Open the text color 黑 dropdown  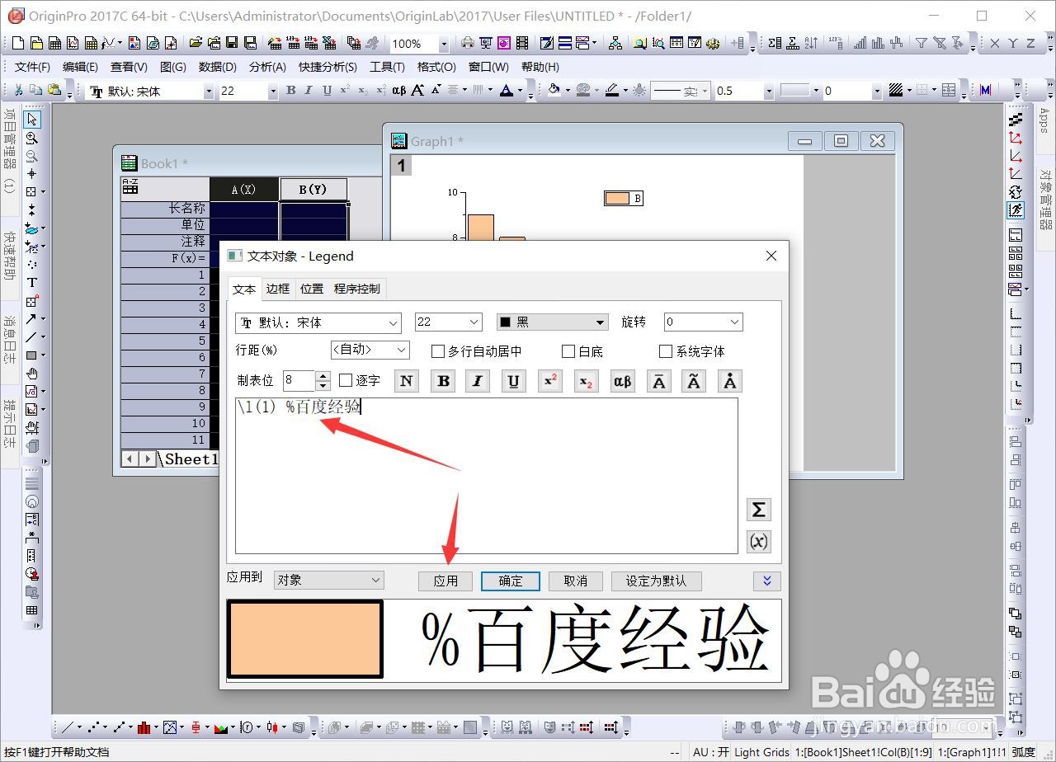pos(553,322)
